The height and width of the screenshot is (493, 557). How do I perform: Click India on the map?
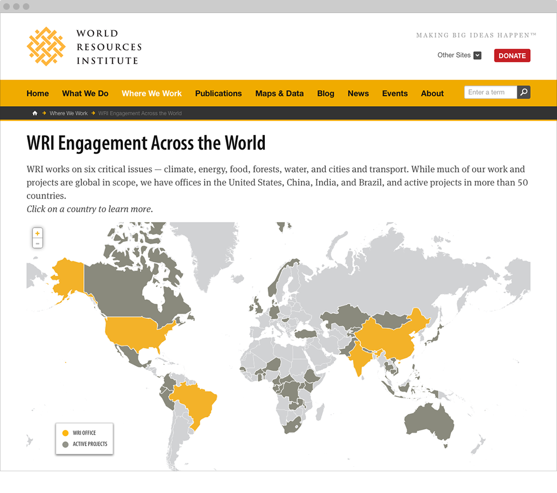point(360,357)
